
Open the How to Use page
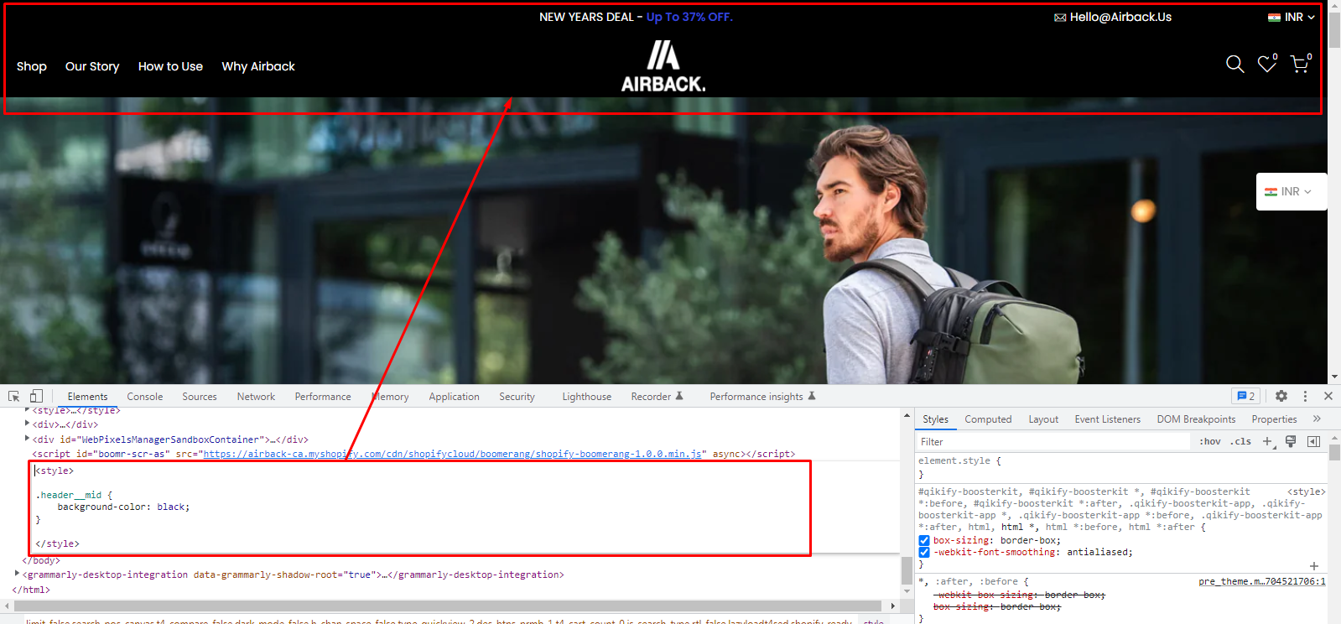coord(170,66)
